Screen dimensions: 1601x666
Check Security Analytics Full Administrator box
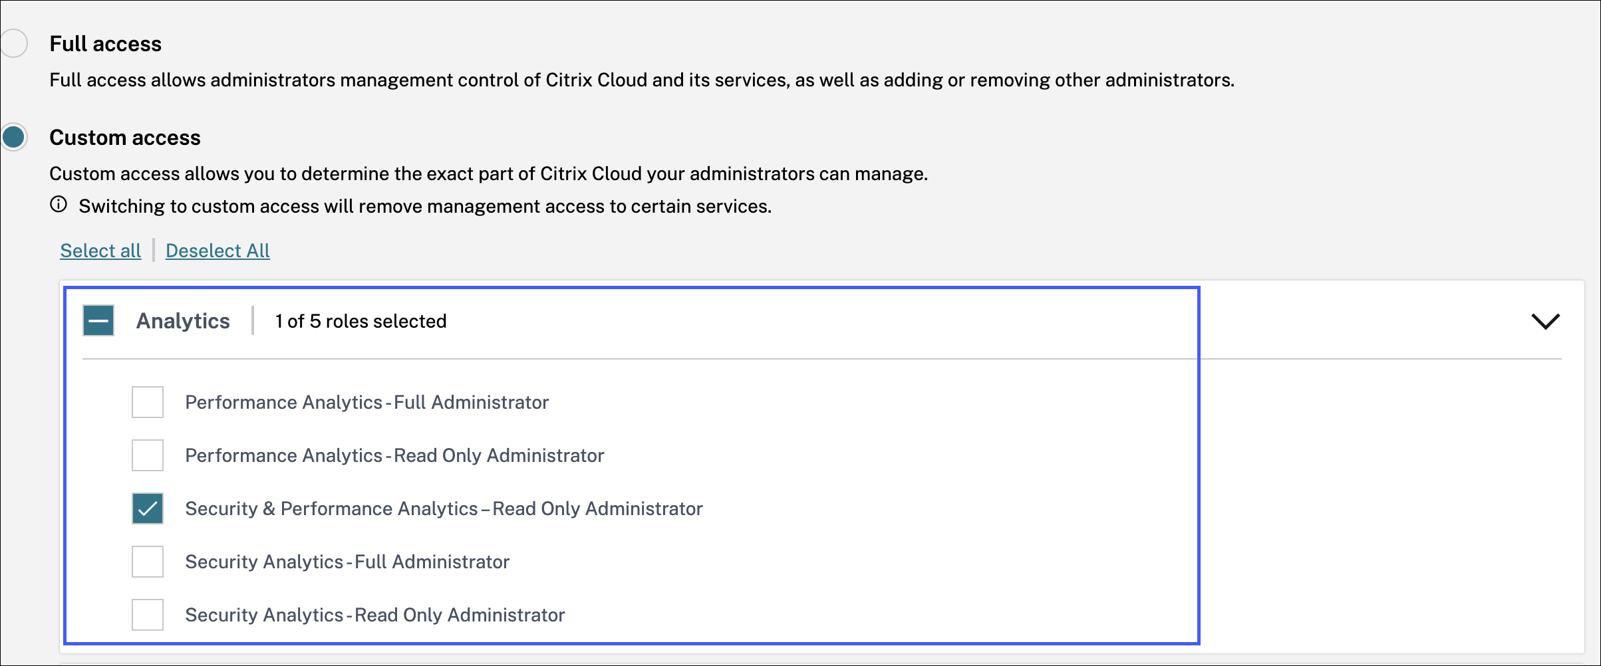pos(148,562)
